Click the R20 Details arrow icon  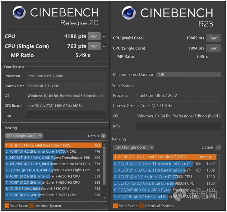(x=104, y=136)
